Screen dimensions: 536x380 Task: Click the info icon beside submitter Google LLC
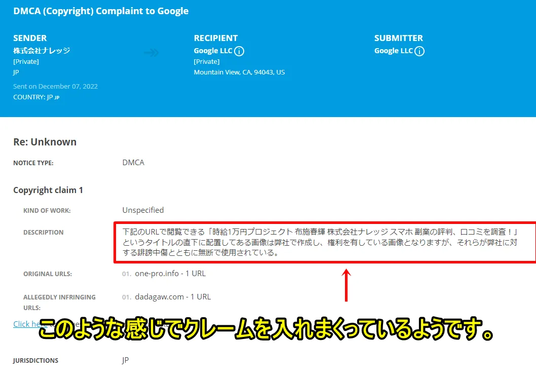click(419, 51)
